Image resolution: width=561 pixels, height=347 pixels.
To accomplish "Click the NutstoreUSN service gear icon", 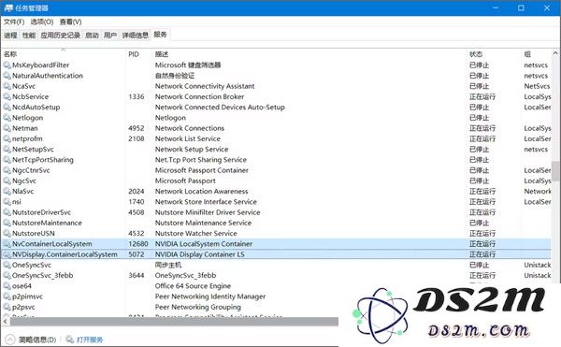I will coord(7,233).
